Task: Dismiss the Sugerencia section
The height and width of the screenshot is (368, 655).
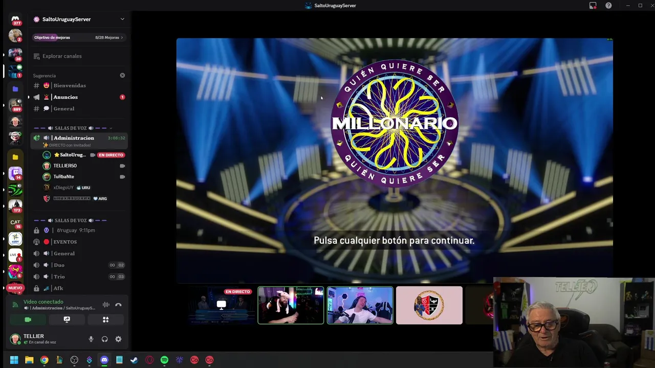Action: (122, 75)
